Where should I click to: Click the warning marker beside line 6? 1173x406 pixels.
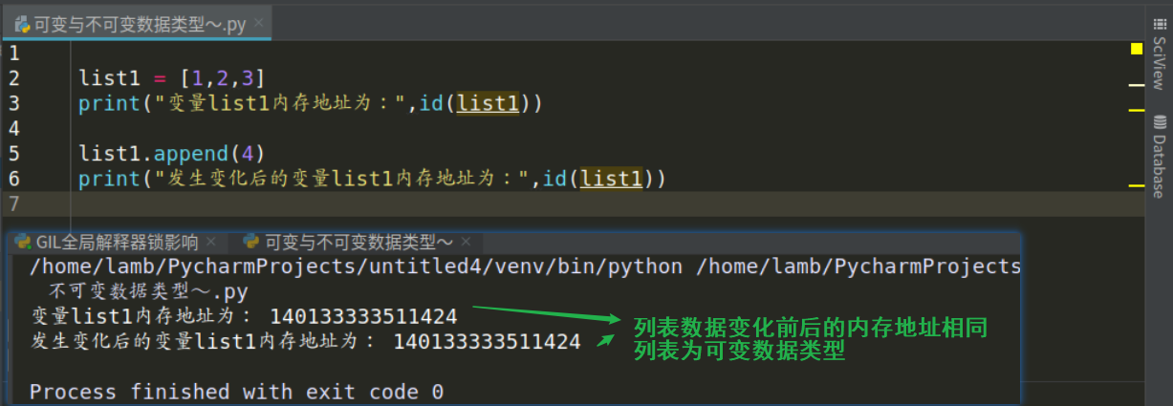1137,184
